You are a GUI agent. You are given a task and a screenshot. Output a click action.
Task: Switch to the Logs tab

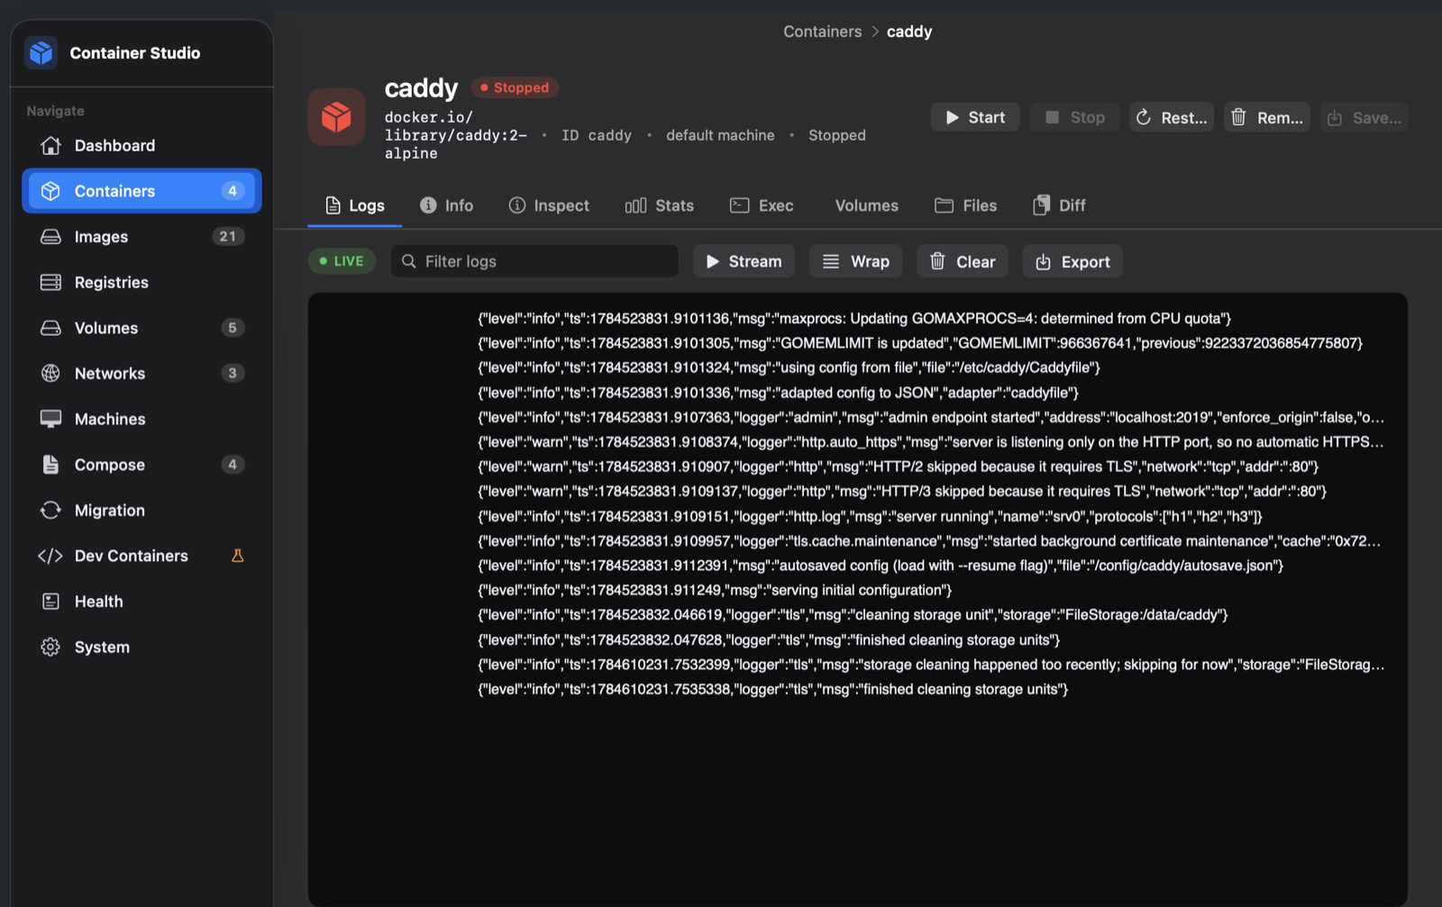[354, 205]
